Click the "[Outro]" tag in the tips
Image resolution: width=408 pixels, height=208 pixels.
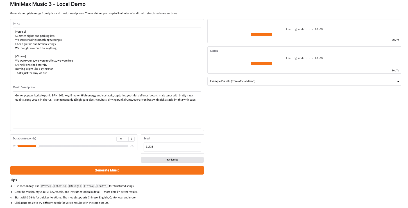pos(103,186)
